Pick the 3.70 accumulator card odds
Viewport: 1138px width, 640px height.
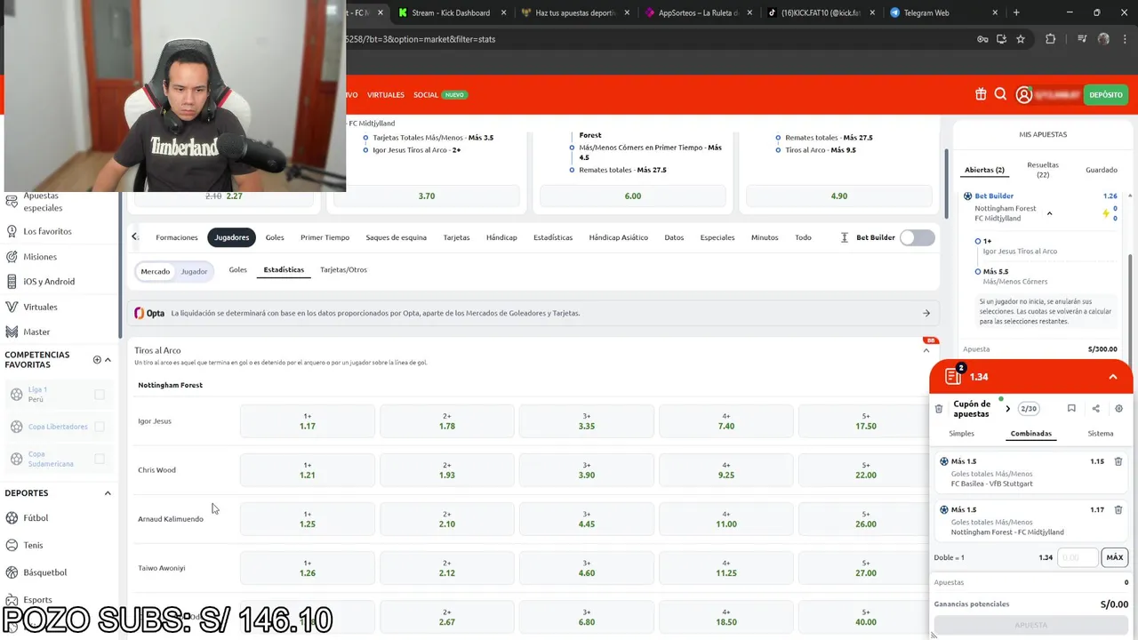[427, 196]
